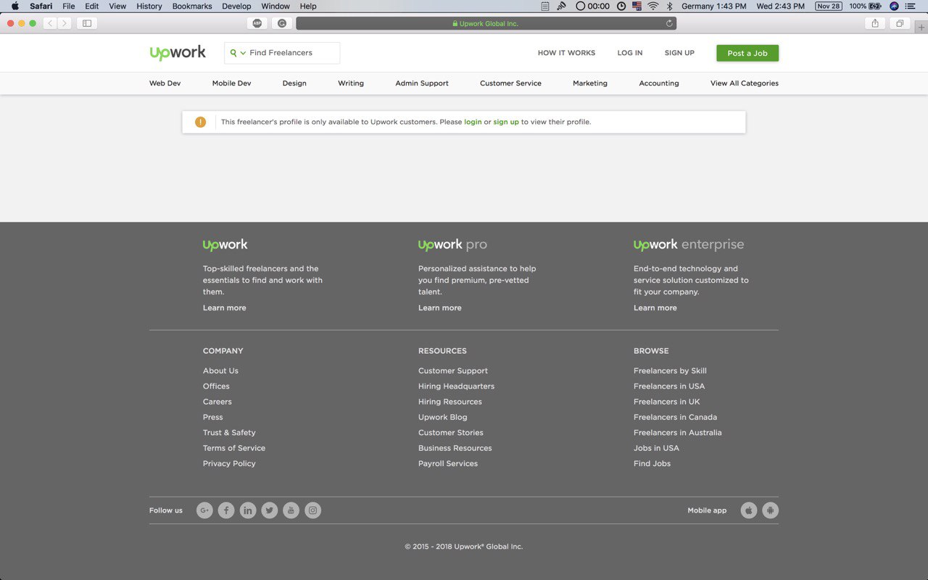Viewport: 928px width, 580px height.
Task: Click the SIGN UP link in the header
Action: pyautogui.click(x=679, y=53)
